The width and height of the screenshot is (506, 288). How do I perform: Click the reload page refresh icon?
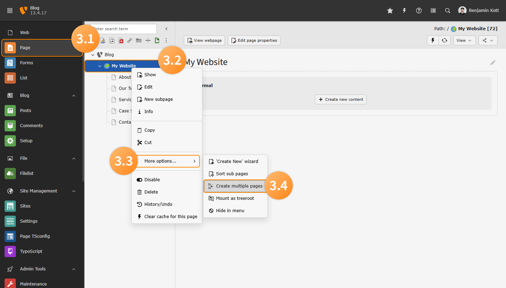(445, 40)
